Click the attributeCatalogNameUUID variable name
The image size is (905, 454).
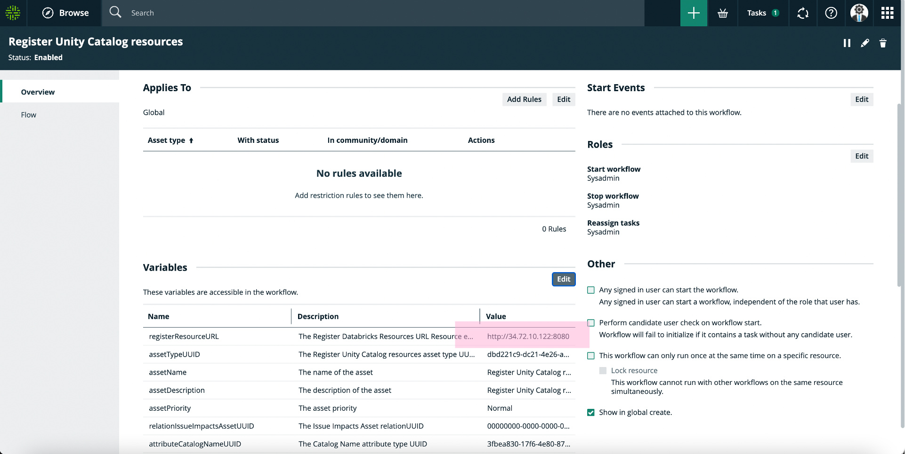(195, 444)
